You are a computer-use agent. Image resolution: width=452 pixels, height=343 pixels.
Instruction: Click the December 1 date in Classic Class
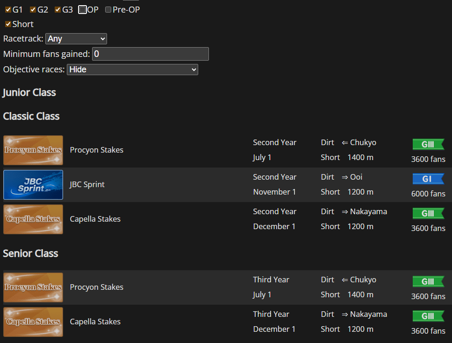click(x=274, y=227)
